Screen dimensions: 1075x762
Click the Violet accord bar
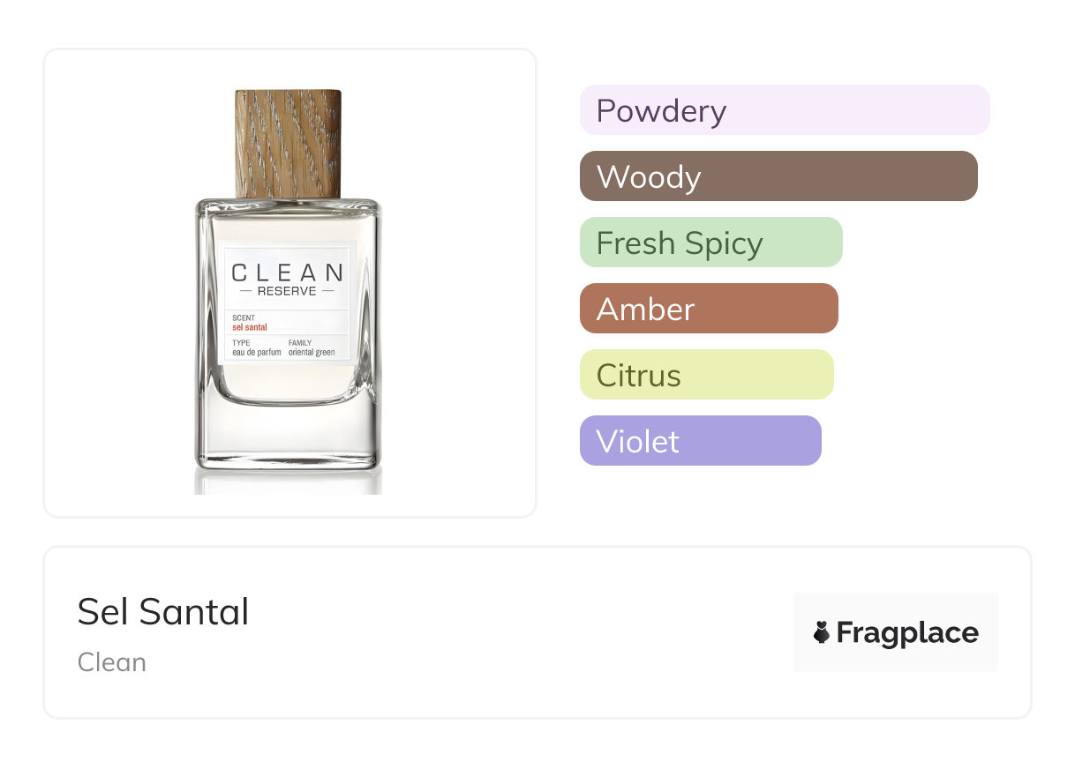(700, 441)
